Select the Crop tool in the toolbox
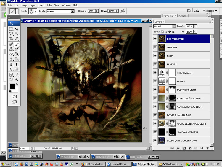The height and width of the screenshot is (167, 222). pos(11,39)
